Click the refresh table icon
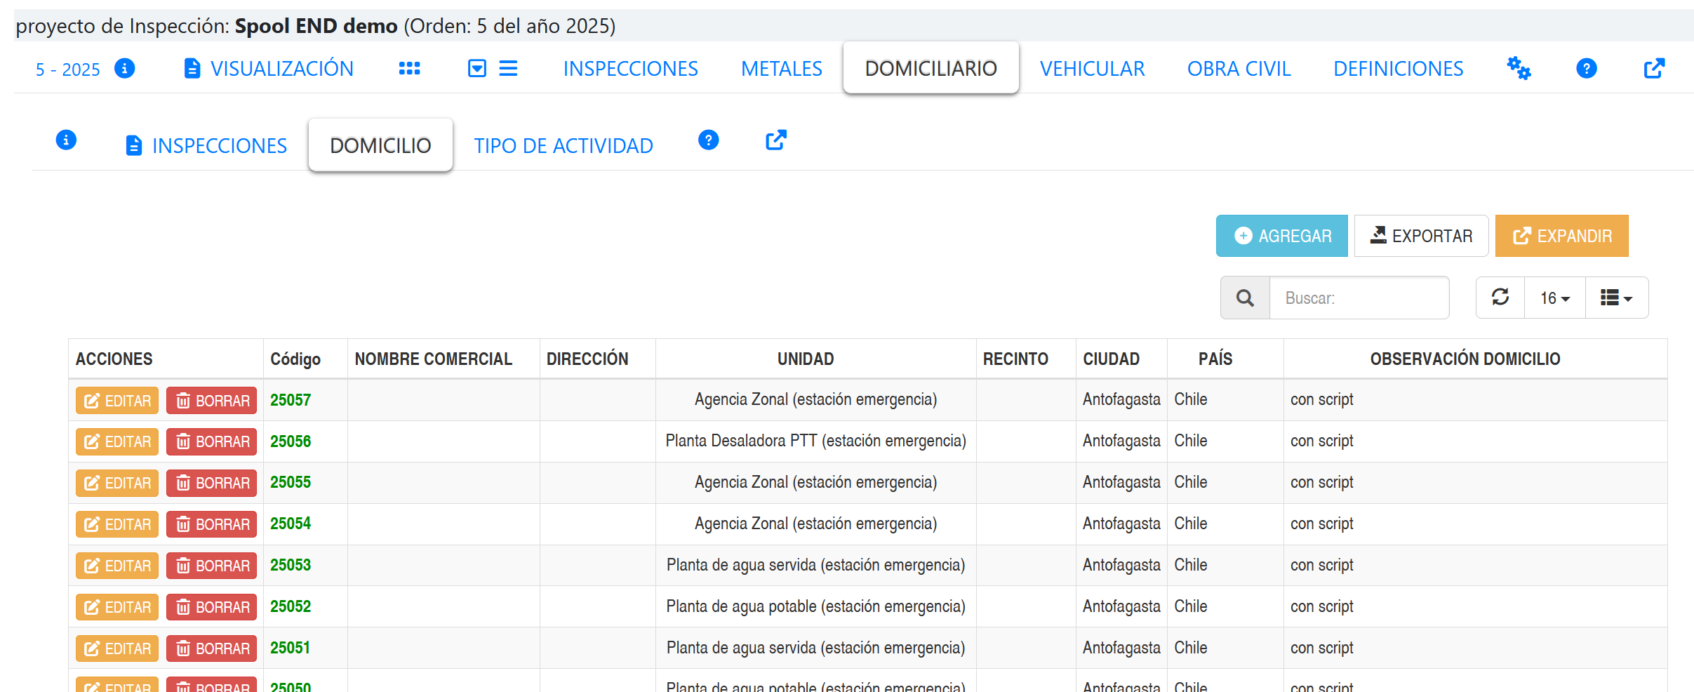Viewport: 1694px width, 692px height. tap(1500, 298)
